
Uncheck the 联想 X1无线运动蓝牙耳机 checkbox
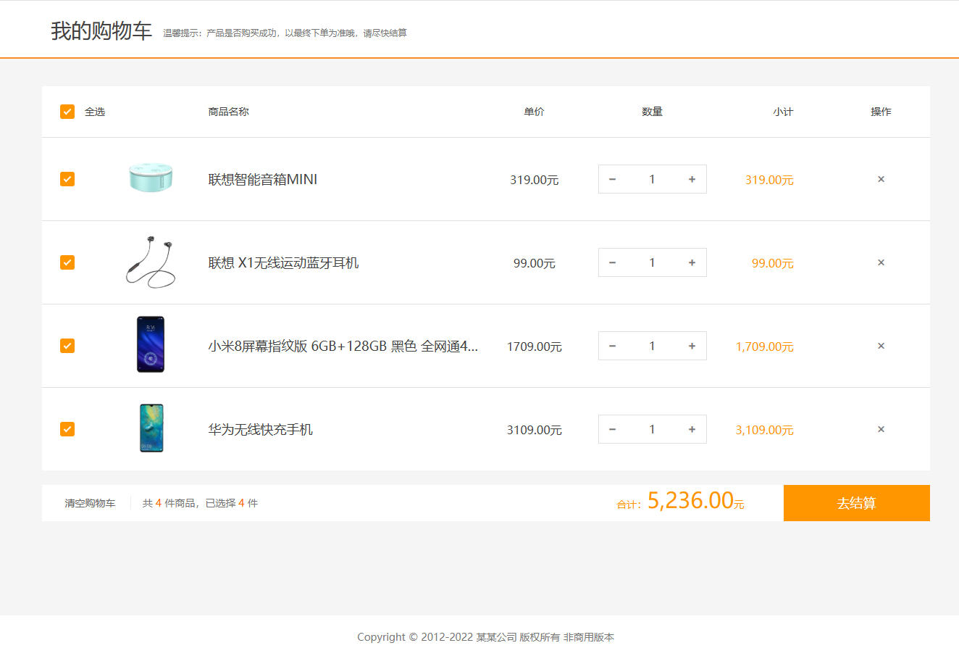point(67,262)
